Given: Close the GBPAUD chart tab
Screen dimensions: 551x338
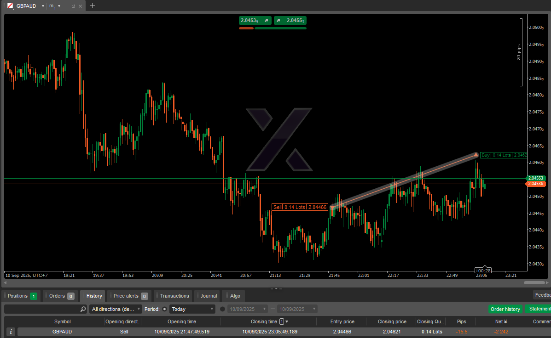Looking at the screenshot, I should point(81,6).
